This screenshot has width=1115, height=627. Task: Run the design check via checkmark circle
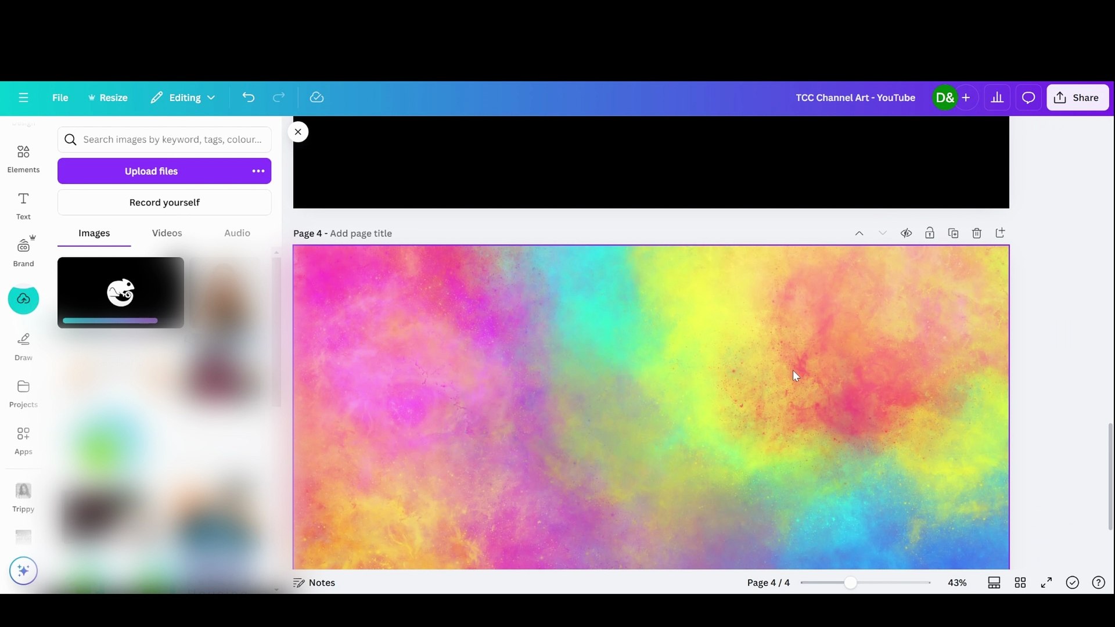click(x=1072, y=582)
